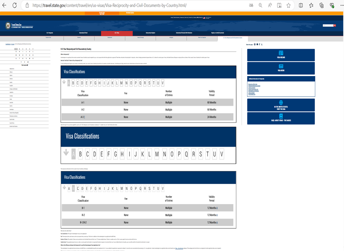Select United Arab Emirates in the country list
The width and height of the screenshot is (344, 251).
[14, 126]
